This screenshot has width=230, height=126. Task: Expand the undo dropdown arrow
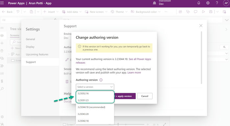25,12
